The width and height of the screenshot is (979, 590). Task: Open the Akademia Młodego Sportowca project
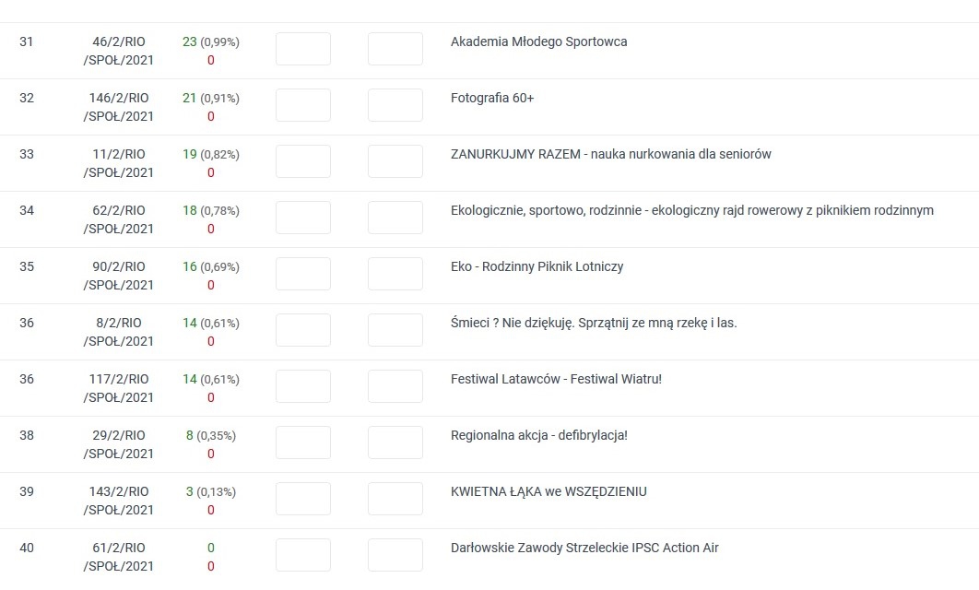tap(538, 41)
